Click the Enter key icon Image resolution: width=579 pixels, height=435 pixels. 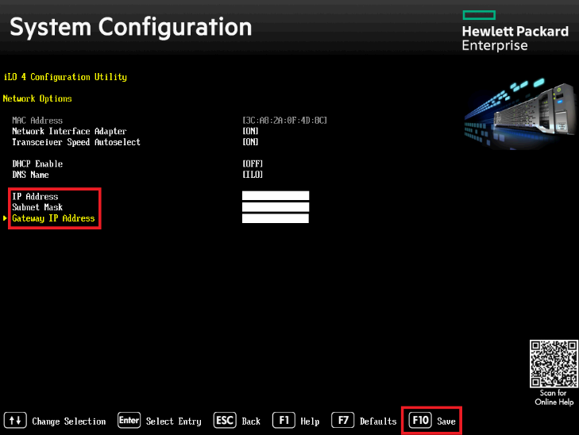(x=129, y=420)
